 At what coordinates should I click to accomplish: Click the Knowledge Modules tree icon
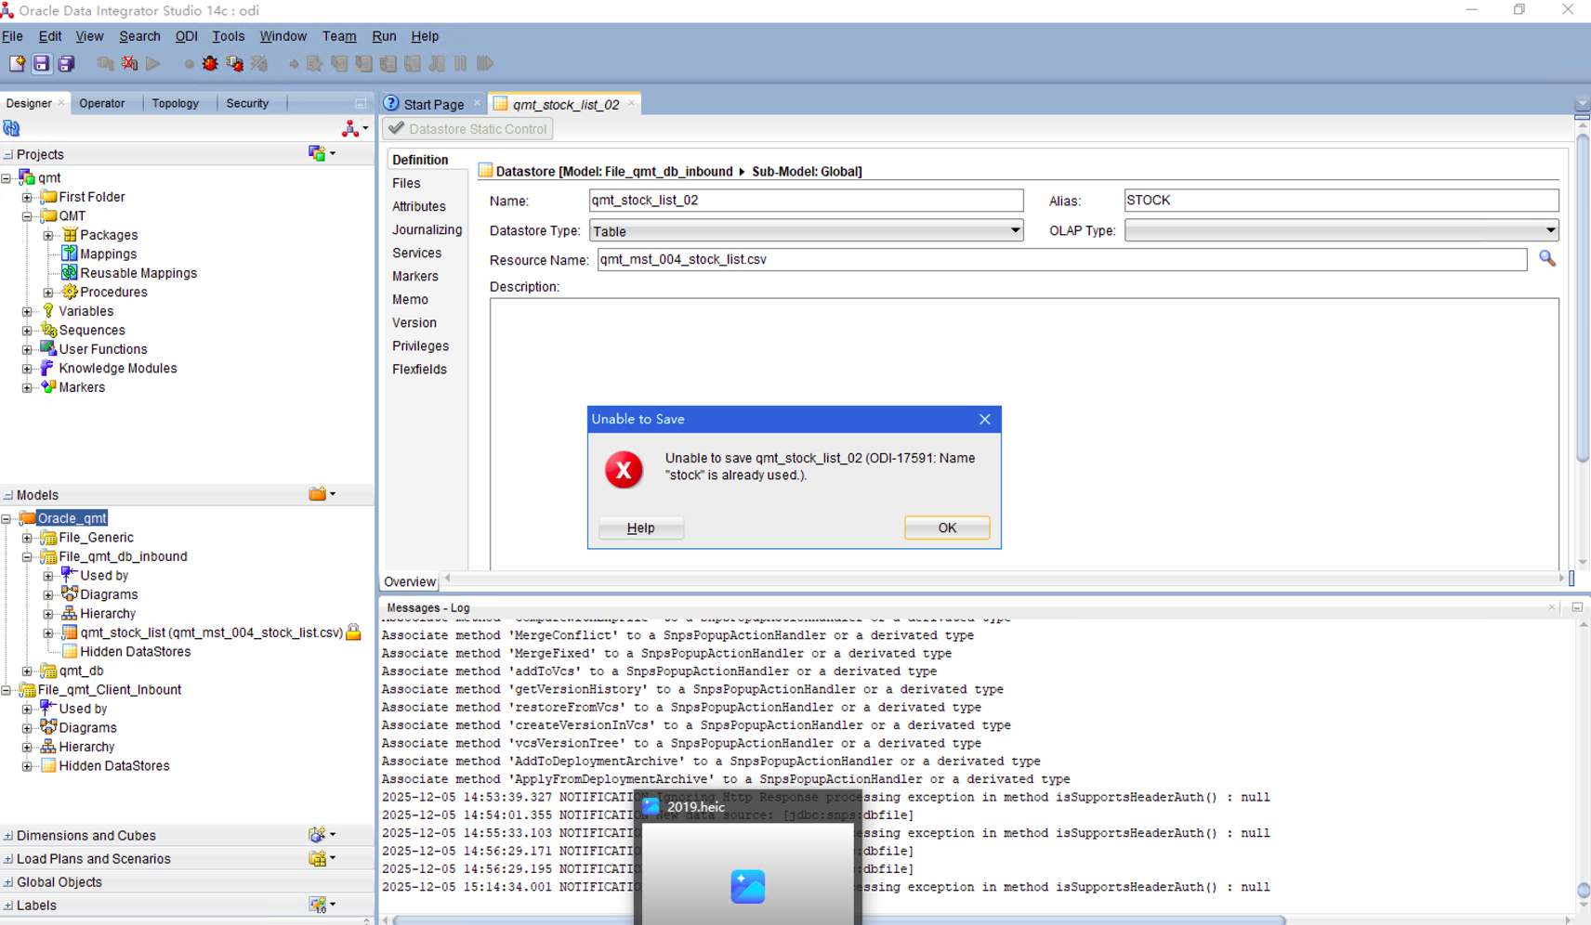coord(48,368)
